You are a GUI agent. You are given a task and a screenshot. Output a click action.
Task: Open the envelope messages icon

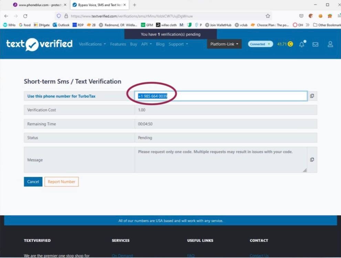click(315, 44)
